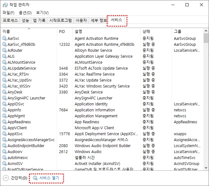Select the AppReadiness group cell
This screenshot has height=186, width=209.
point(185,122)
